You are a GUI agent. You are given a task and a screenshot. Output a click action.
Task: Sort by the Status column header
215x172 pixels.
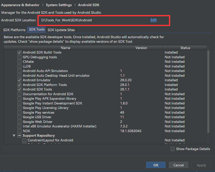185,48
